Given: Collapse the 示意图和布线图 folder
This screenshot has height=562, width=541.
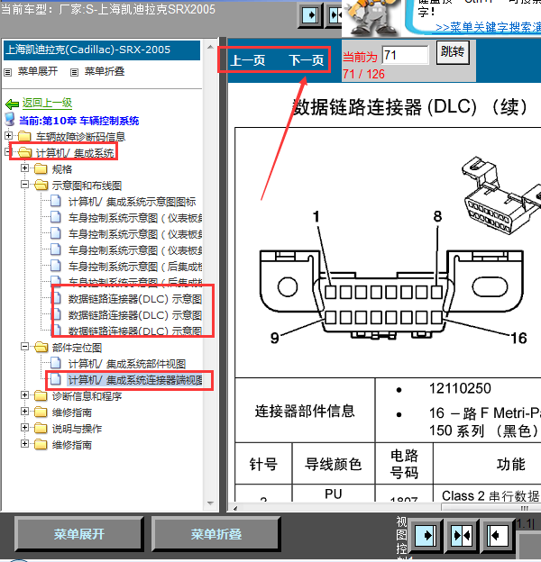Looking at the screenshot, I should click(24, 185).
